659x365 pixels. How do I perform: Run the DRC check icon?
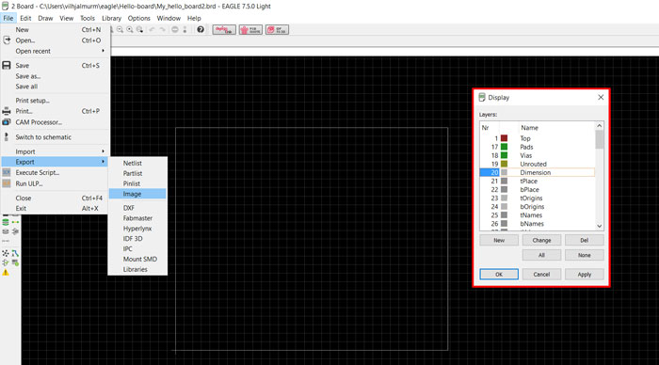coord(16,263)
